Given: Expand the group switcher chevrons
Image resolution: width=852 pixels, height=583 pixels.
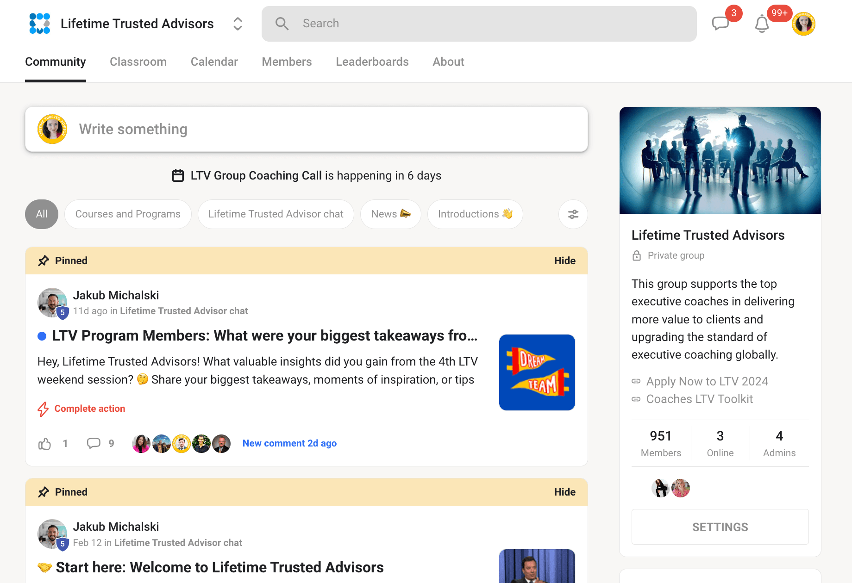Looking at the screenshot, I should (x=238, y=24).
